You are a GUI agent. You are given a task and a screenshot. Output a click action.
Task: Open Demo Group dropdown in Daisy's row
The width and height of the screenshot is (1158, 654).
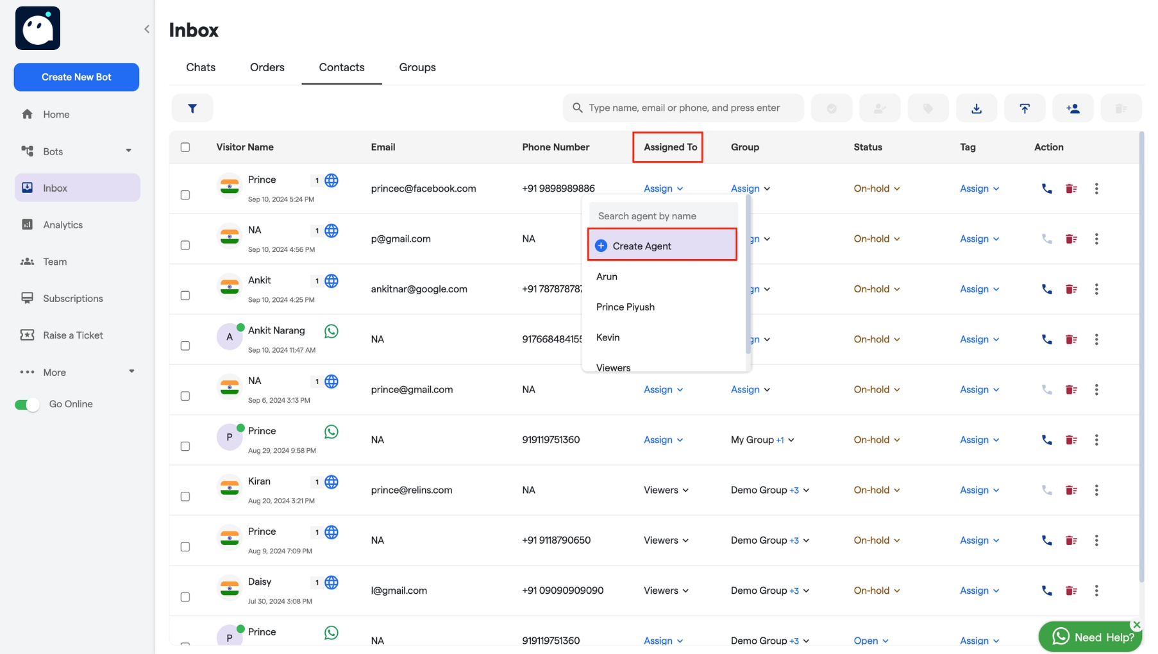tap(769, 591)
